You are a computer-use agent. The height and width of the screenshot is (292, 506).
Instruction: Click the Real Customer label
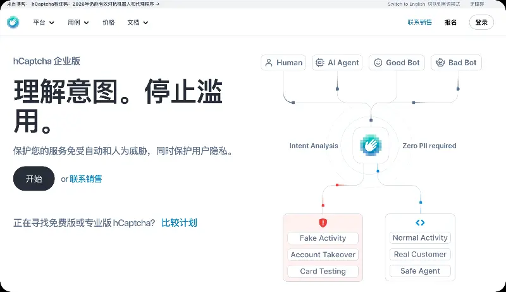click(x=420, y=255)
